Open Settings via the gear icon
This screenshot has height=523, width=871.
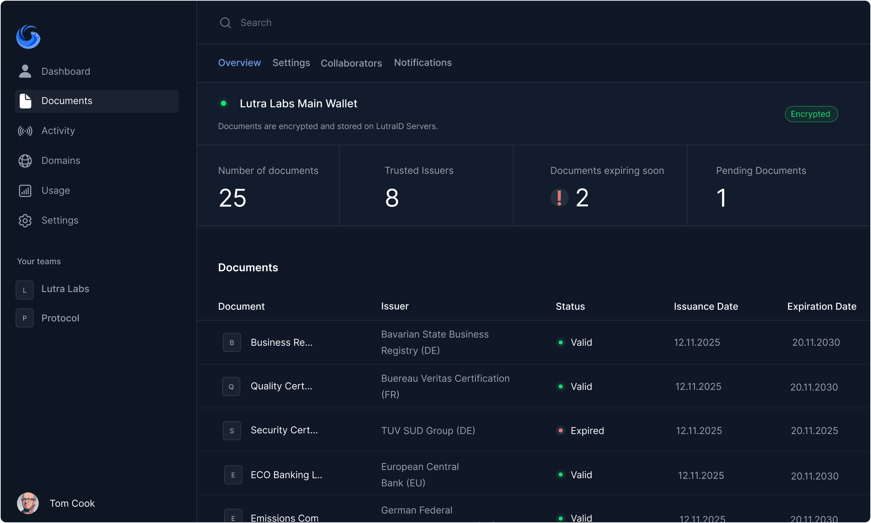pyautogui.click(x=25, y=221)
